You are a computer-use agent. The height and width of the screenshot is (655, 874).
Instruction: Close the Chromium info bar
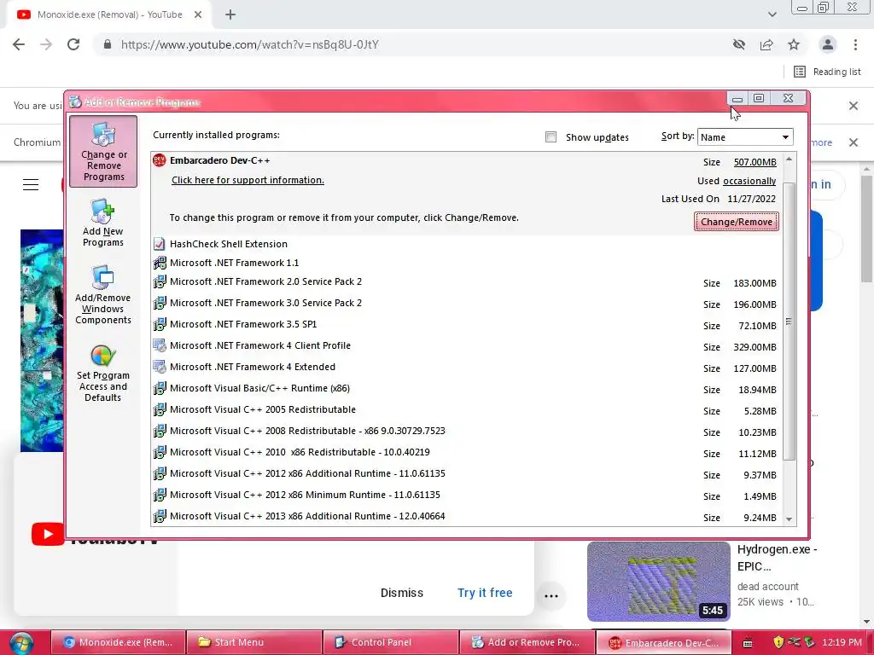pos(853,142)
